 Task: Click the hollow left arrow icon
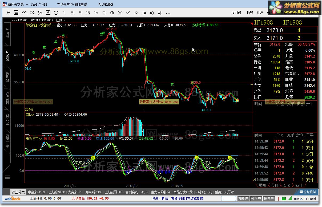click(x=144, y=13)
